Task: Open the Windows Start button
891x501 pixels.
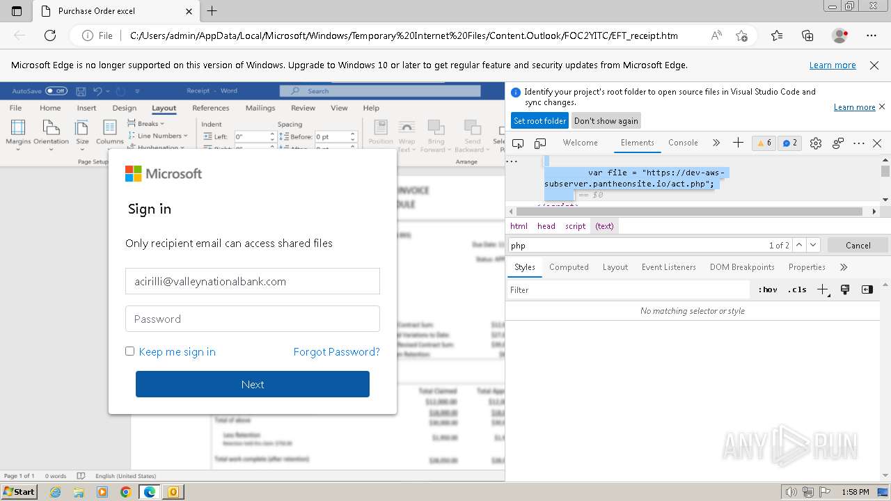Action: [19, 491]
